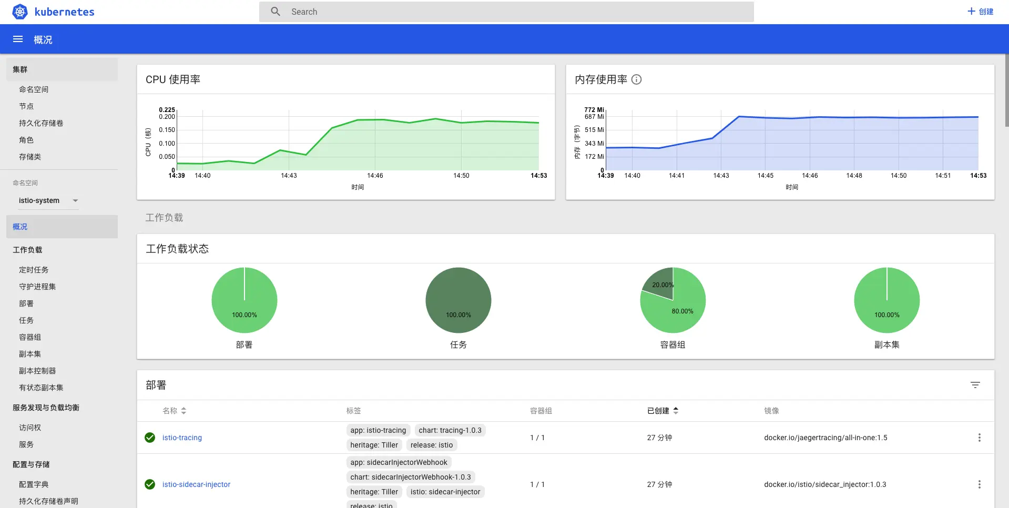Viewport: 1009px width, 508px height.
Task: Click the 'chart: tracing-1.0.3' label chip
Action: tap(450, 430)
